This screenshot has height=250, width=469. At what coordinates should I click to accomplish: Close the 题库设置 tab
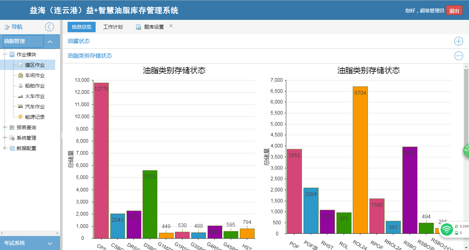click(x=171, y=26)
